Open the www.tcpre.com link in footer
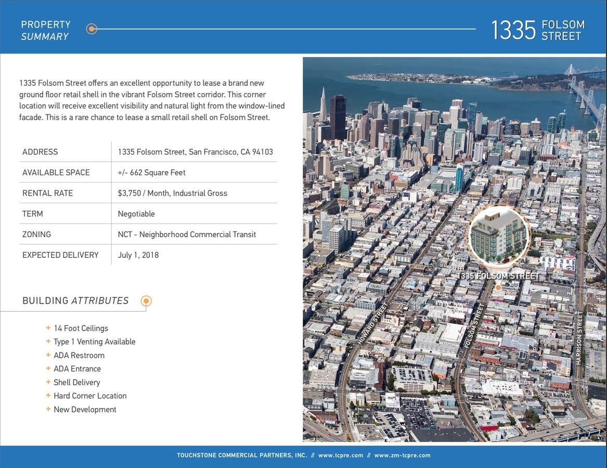The width and height of the screenshot is (607, 468). pos(341,456)
